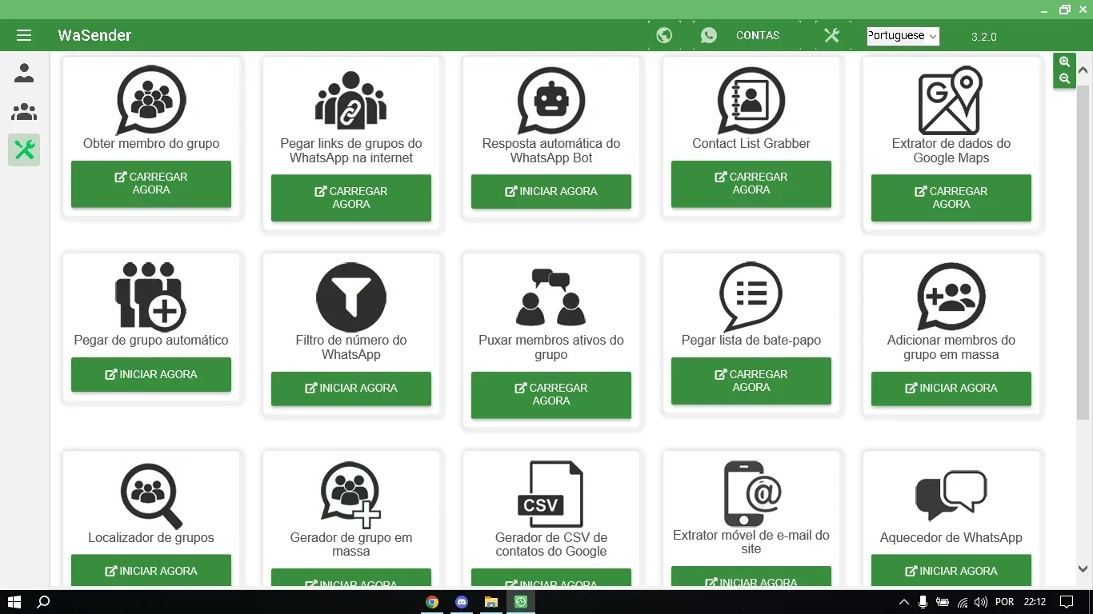1093x614 pixels.
Task: Click the scrollbar up arrow
Action: pos(1083,70)
